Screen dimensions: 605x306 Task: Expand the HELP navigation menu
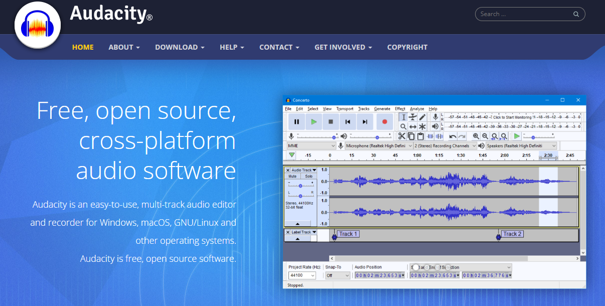pos(232,47)
